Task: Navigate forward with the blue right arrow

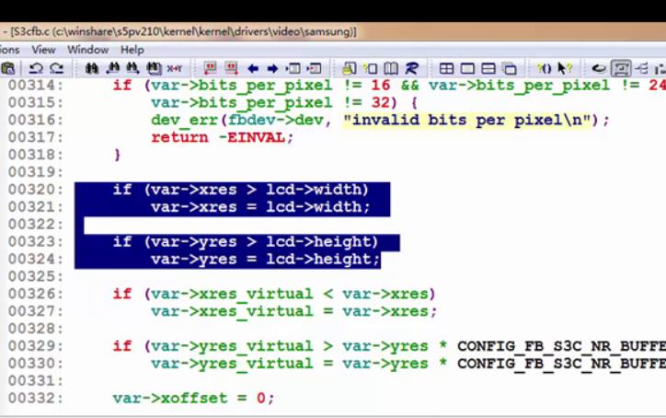Action: (272, 68)
